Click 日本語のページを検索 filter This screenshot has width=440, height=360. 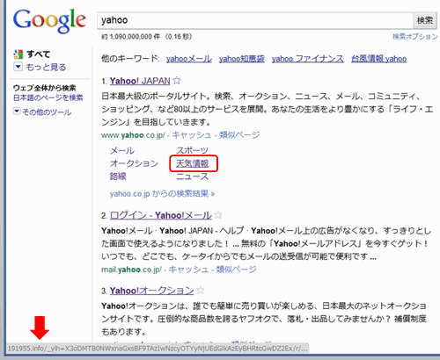(48, 97)
